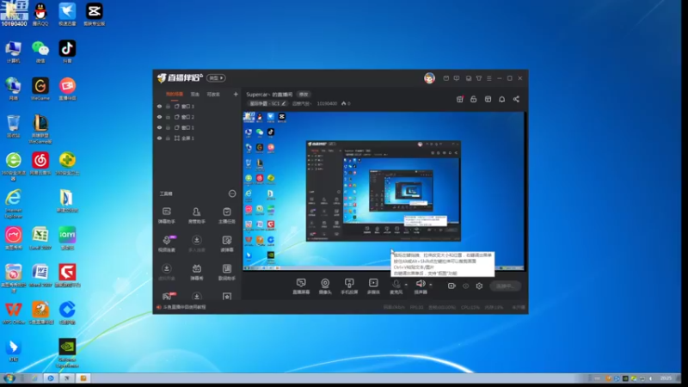This screenshot has height=387, width=688.
Task: Open the QQ desktop shortcut
Action: [x=40, y=14]
